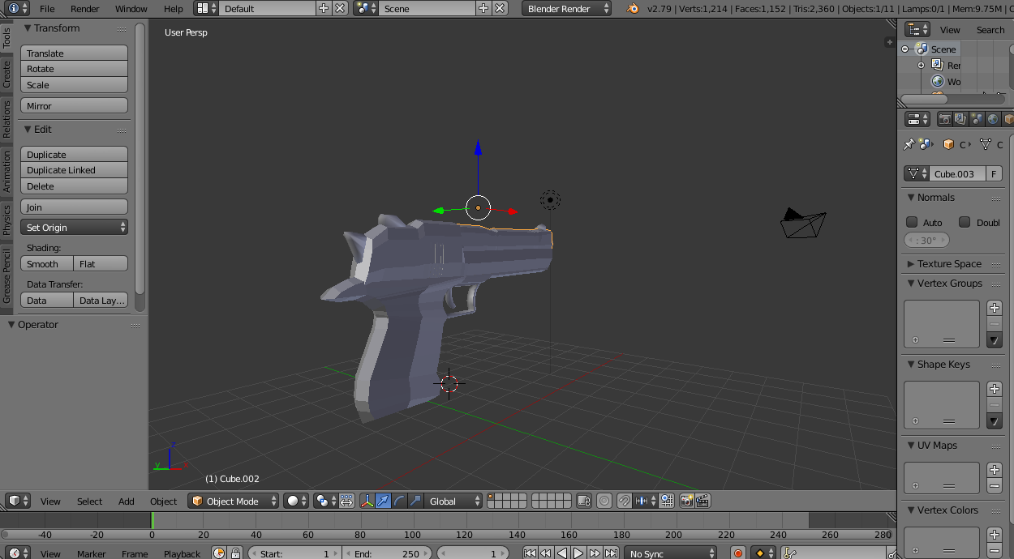1014x559 pixels.
Task: Collapse the Normals panel
Action: (x=910, y=197)
